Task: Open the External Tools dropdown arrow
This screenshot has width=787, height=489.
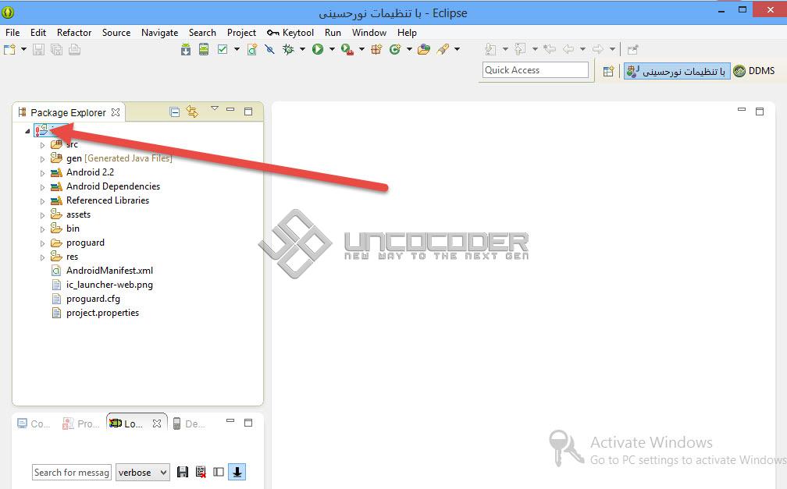Action: [361, 49]
